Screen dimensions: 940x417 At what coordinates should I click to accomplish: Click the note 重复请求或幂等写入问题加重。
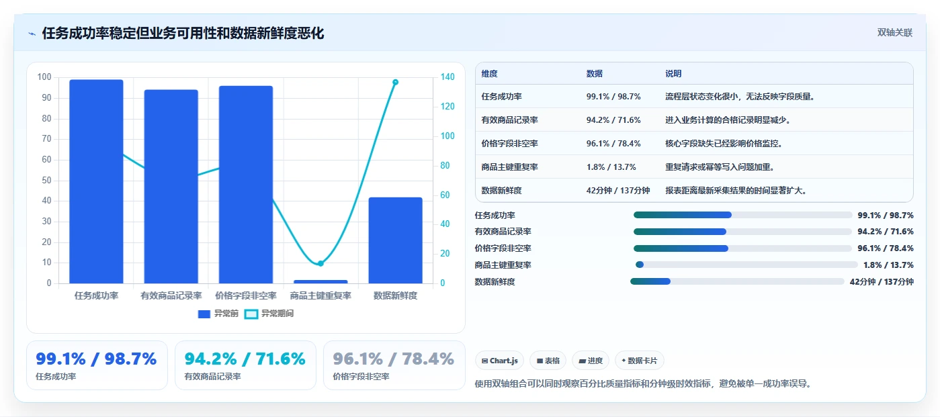(720, 167)
